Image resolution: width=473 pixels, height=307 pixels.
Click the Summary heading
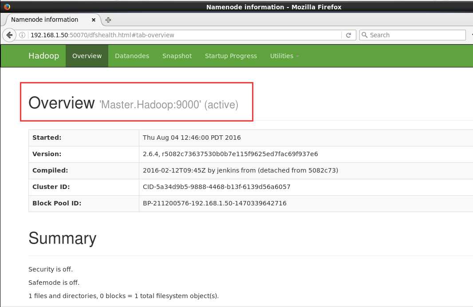[63, 238]
